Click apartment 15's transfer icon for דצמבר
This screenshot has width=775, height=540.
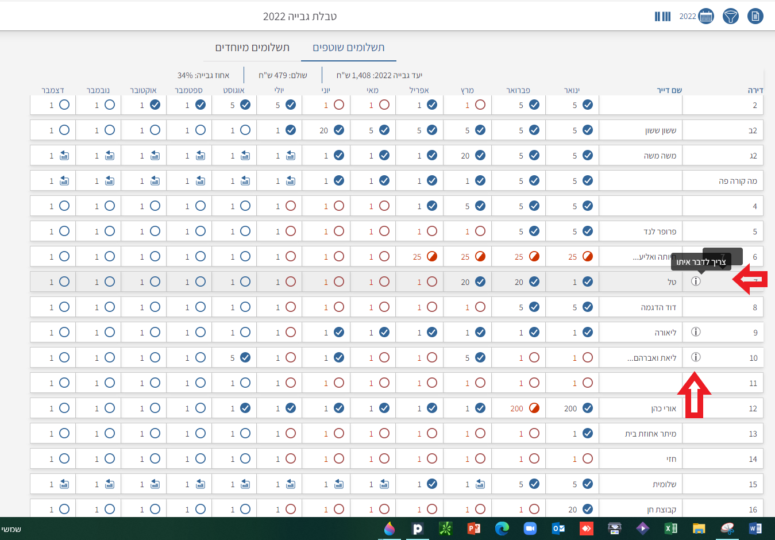coord(64,484)
